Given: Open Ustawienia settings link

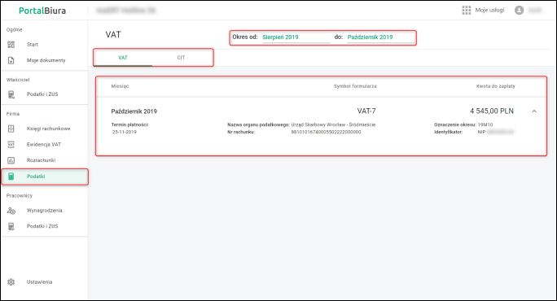Looking at the screenshot, I should tap(39, 281).
